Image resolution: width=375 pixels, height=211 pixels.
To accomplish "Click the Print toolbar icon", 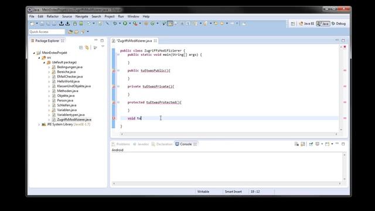I will coord(54,23).
